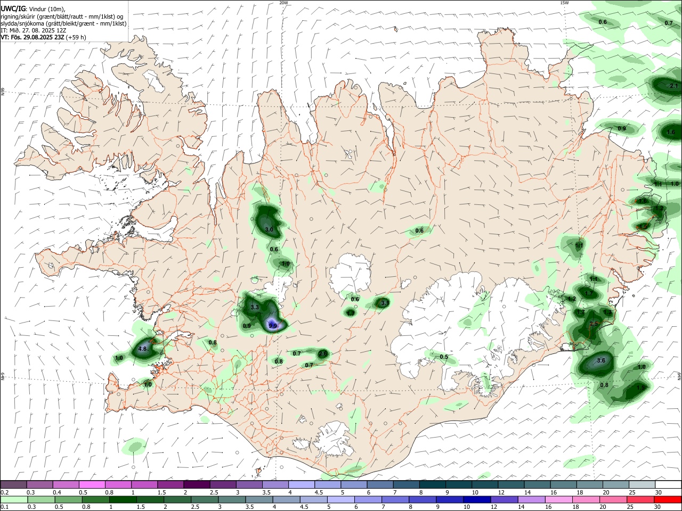Viewport: 682px width, 511px height.
Task: Click the 9.9 precipitation value on the map
Action: 273,326
